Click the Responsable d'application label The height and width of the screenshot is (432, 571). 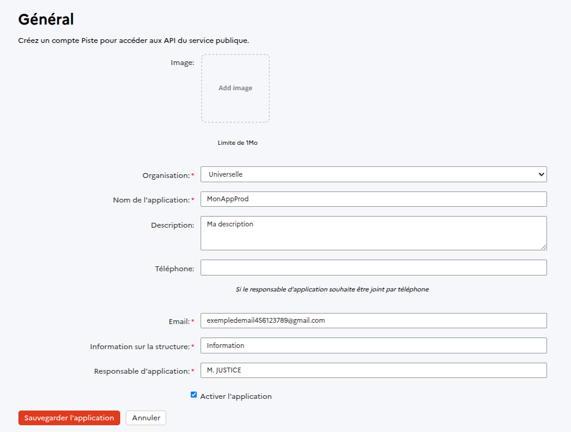pos(142,371)
